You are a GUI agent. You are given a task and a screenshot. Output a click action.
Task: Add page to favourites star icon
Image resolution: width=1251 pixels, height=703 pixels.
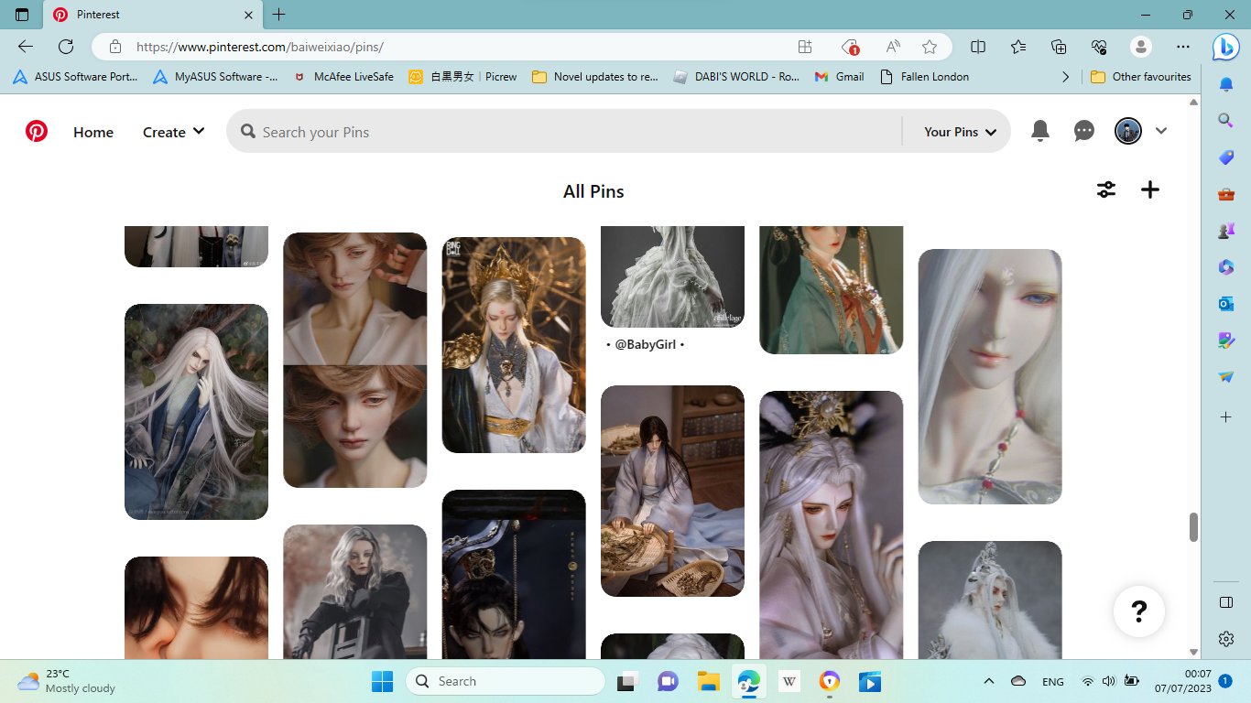930,47
